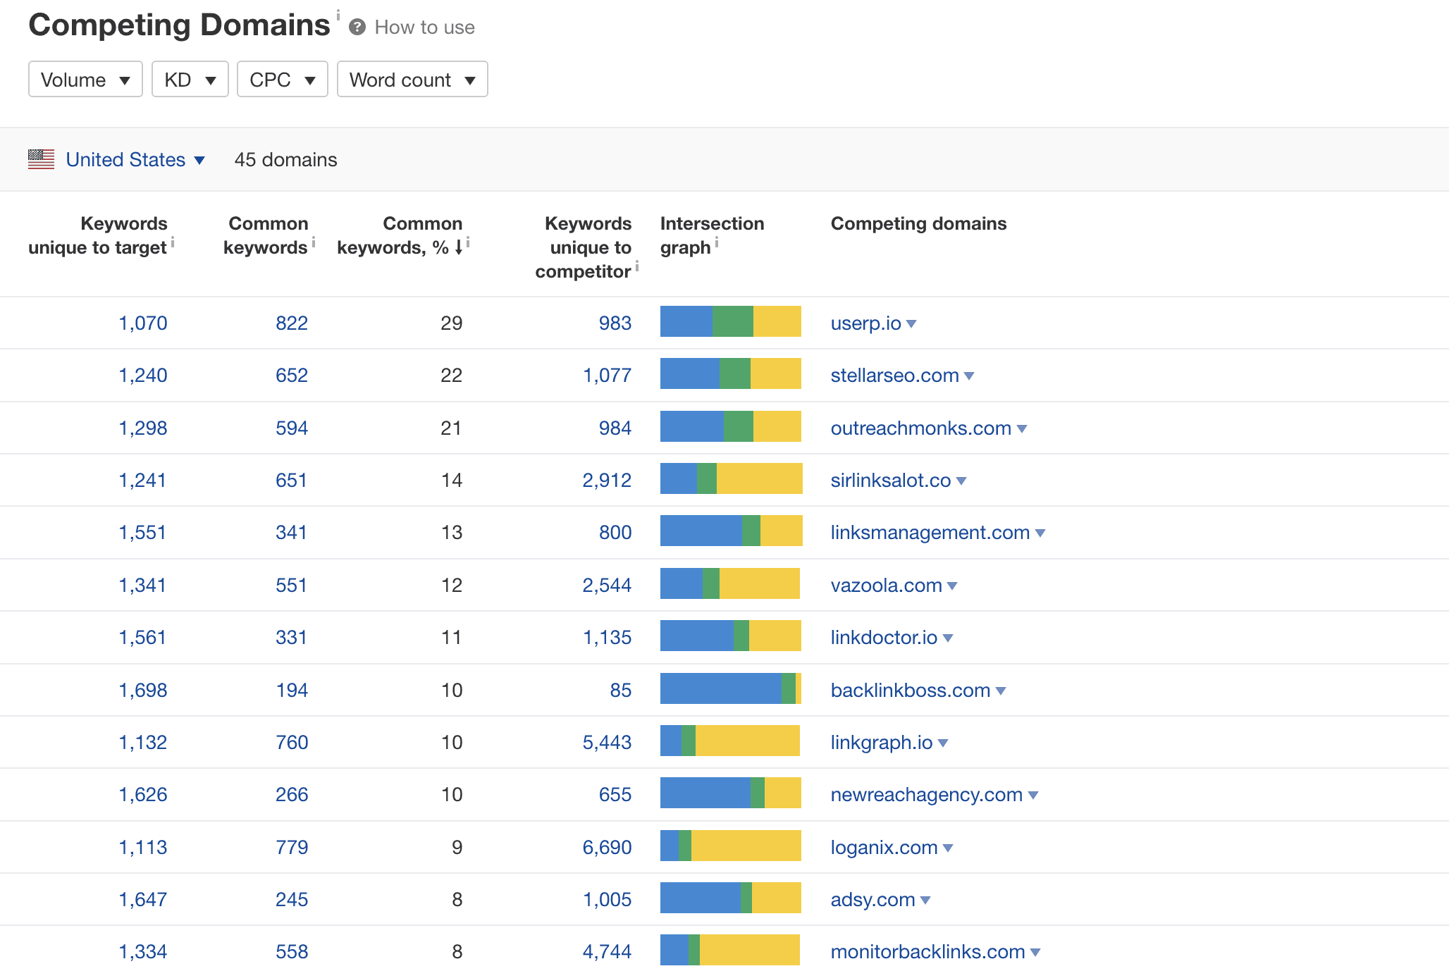1449x971 pixels.
Task: Click 6,690 competitor keywords for loganix.com
Action: [607, 848]
